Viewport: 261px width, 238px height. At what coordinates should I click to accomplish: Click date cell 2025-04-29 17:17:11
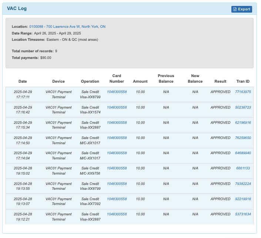[23, 94]
